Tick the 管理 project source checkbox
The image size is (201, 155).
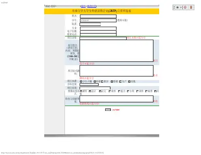point(112,81)
